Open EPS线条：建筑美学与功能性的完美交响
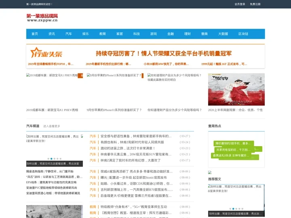The image size is (291, 218). point(51,182)
